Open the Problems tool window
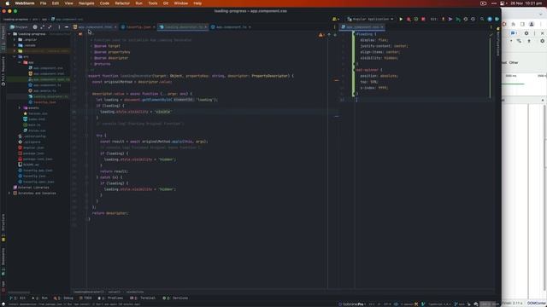This screenshot has height=307, width=547. (x=110, y=298)
